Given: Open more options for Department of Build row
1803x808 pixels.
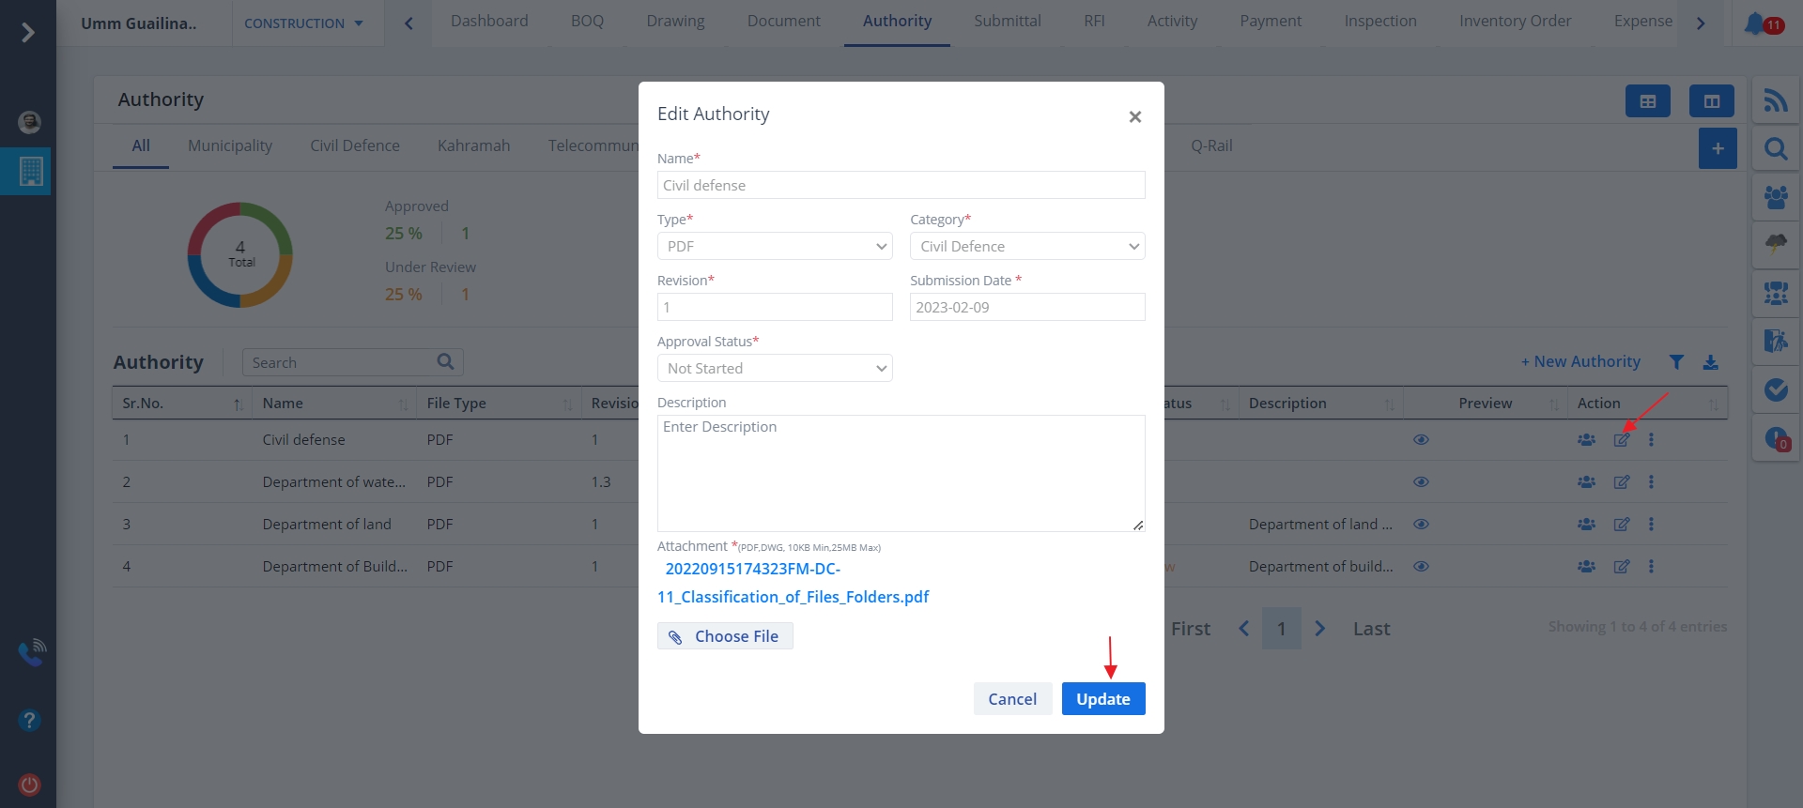Looking at the screenshot, I should coord(1651,567).
